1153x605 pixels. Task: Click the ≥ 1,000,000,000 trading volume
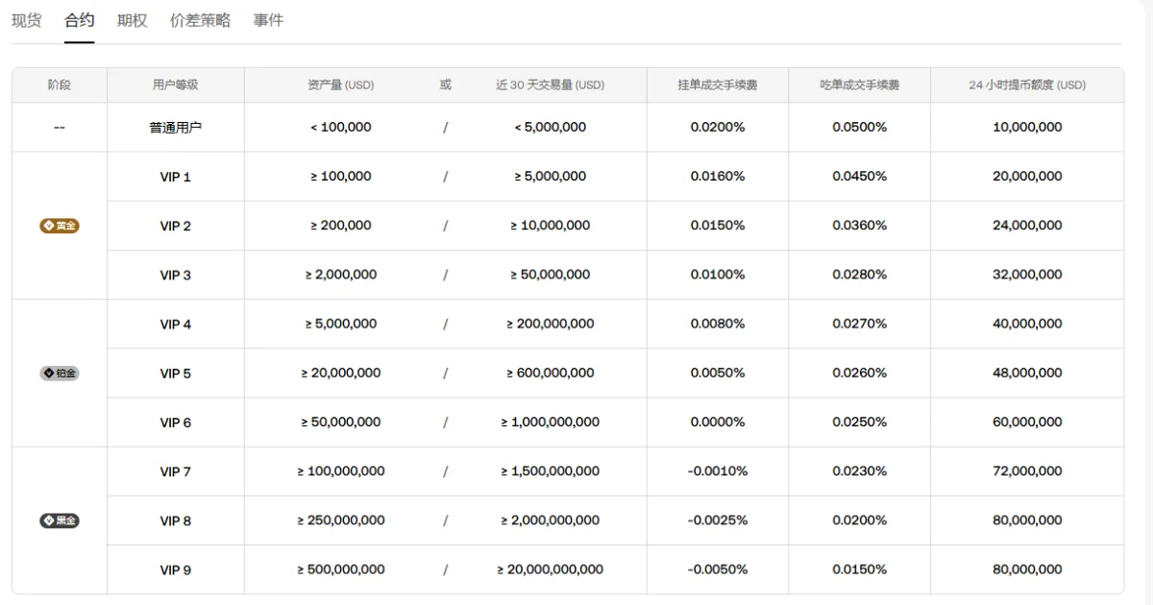[x=551, y=423]
